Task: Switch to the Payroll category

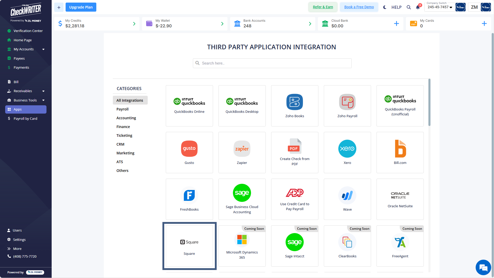Action: pyautogui.click(x=122, y=109)
